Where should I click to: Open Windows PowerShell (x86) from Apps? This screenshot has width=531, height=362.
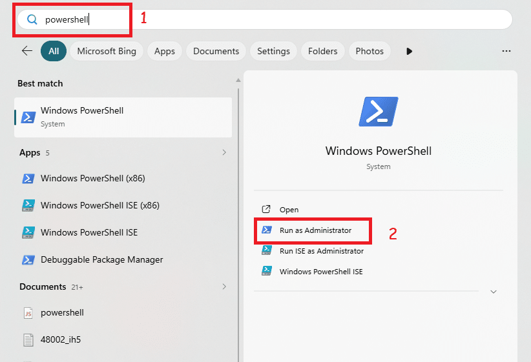point(92,178)
